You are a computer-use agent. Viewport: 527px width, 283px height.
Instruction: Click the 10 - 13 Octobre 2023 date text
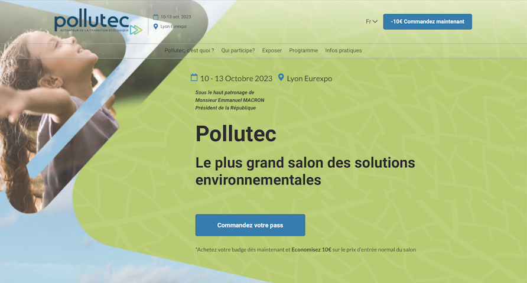point(236,79)
